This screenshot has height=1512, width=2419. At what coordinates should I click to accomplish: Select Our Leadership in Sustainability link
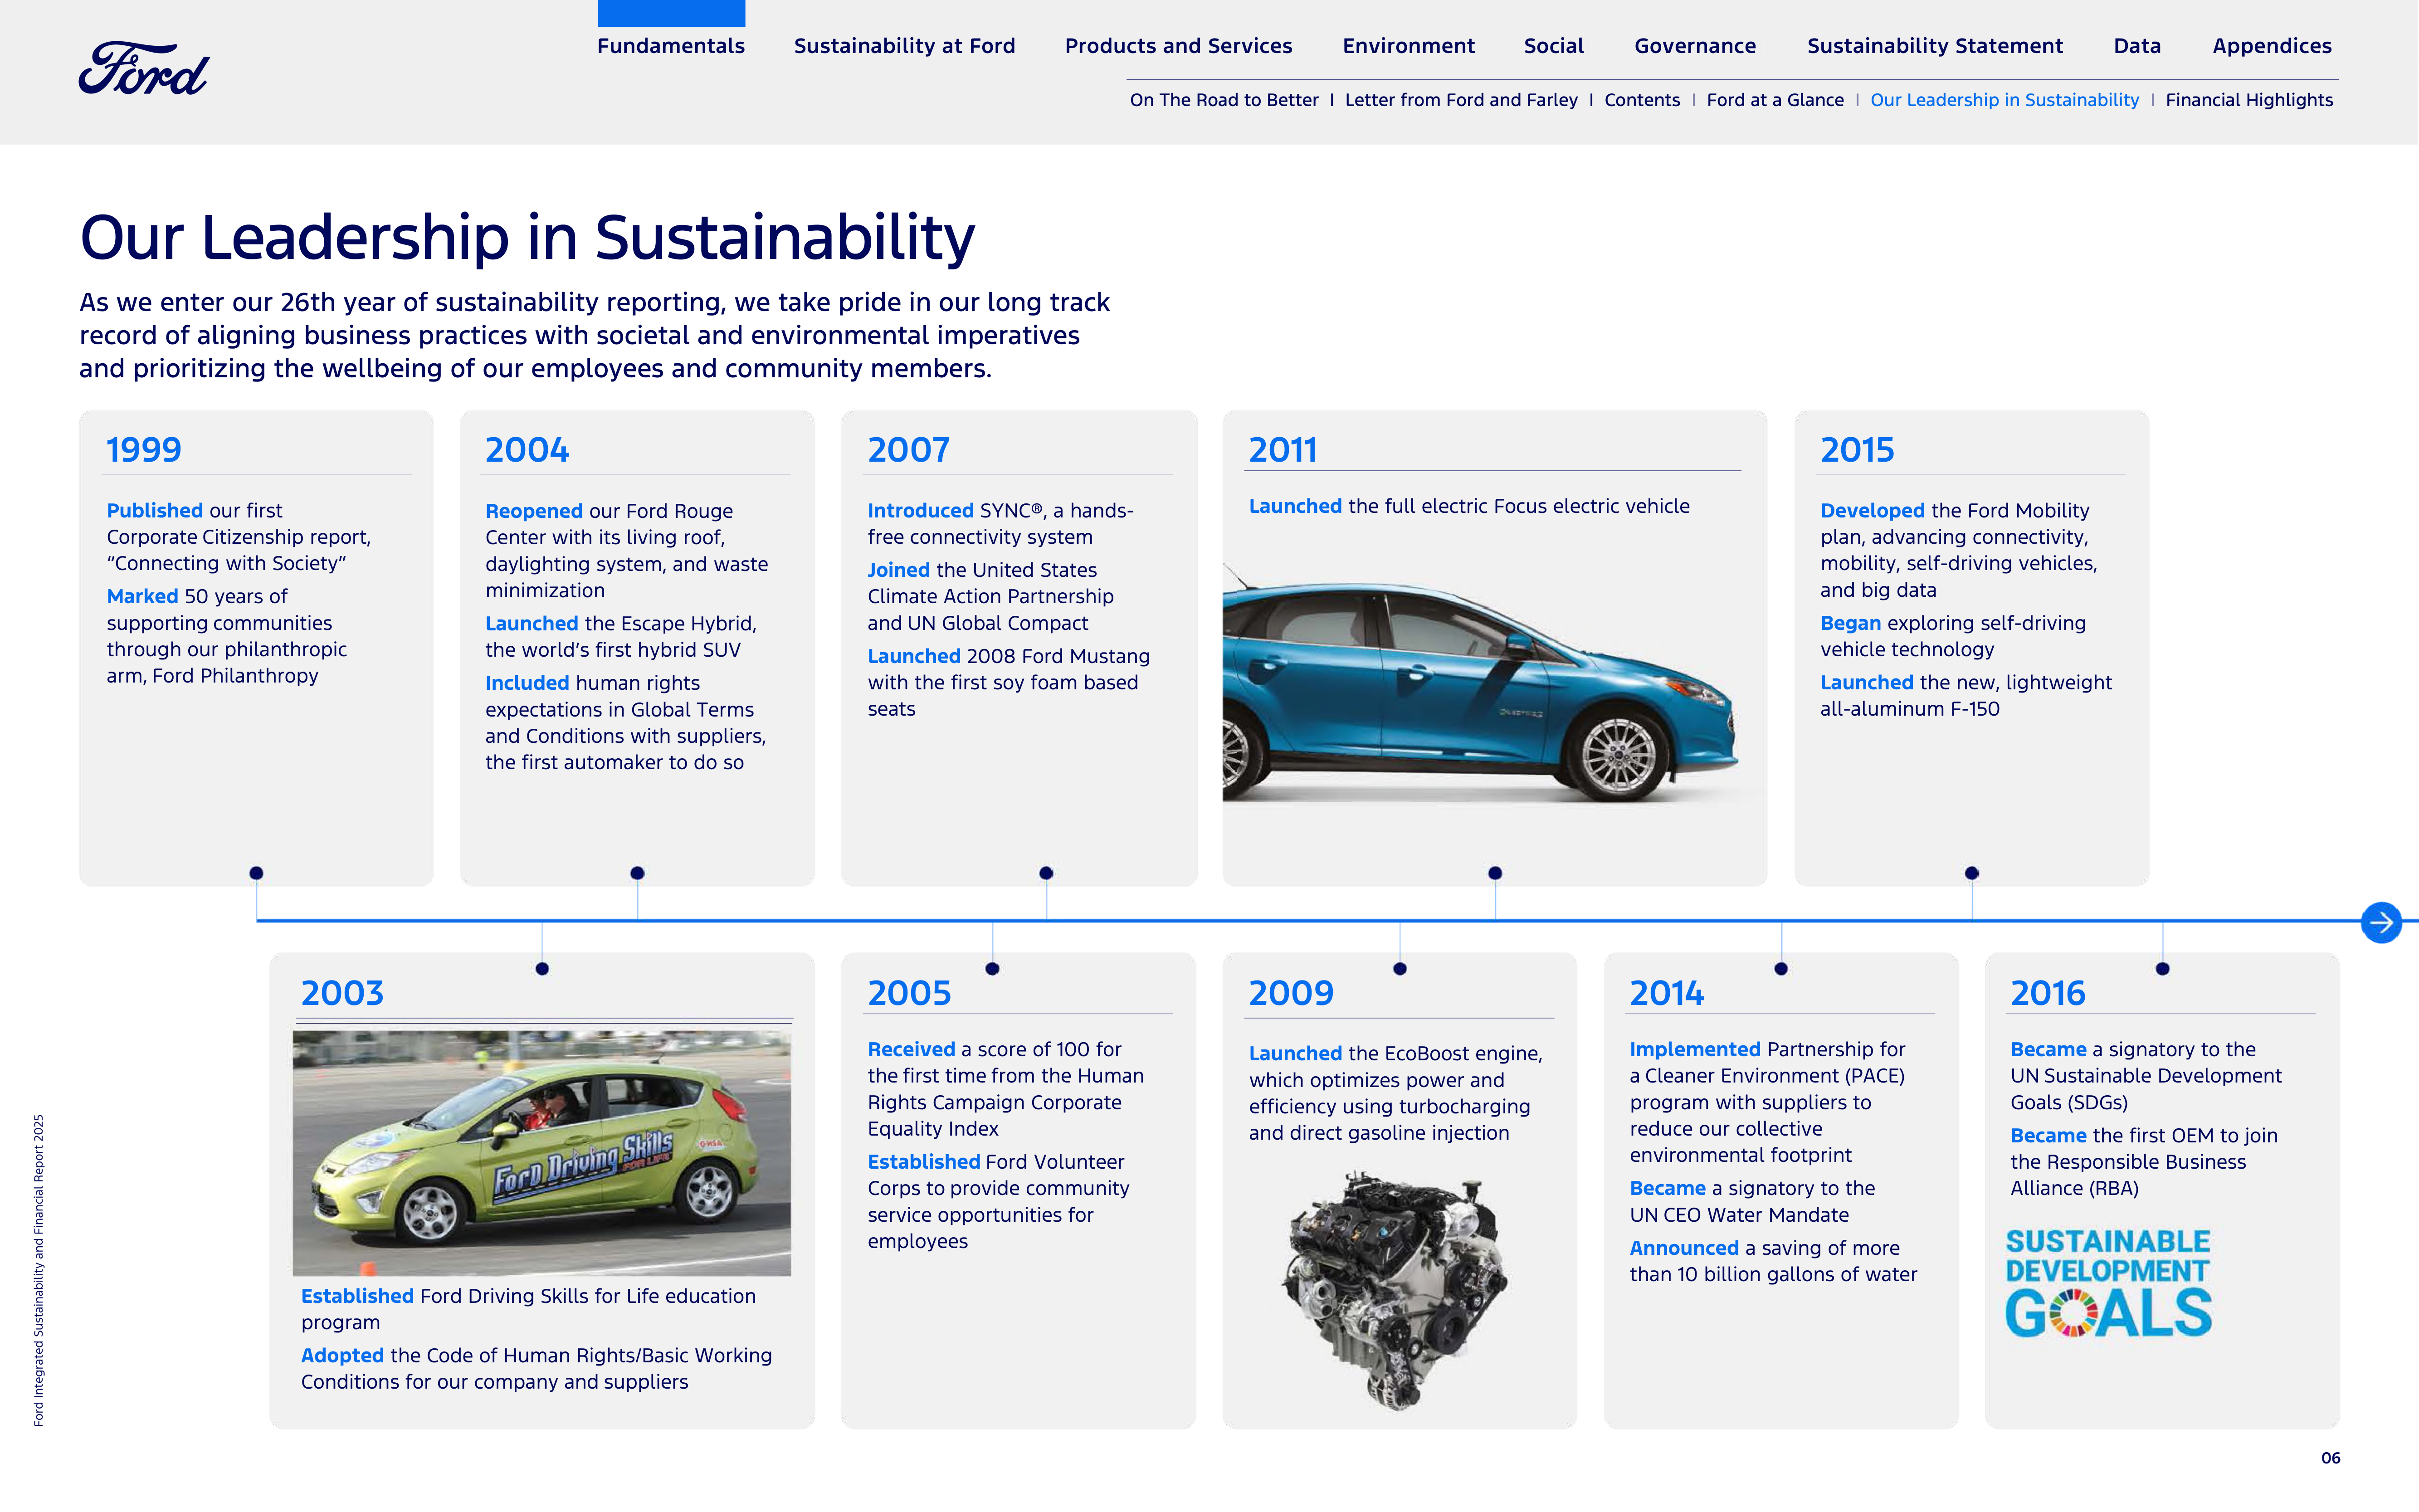pos(2004,100)
